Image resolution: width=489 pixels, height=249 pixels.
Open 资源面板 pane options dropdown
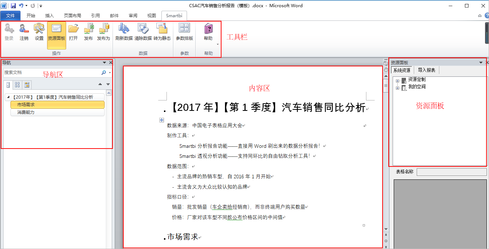point(481,62)
